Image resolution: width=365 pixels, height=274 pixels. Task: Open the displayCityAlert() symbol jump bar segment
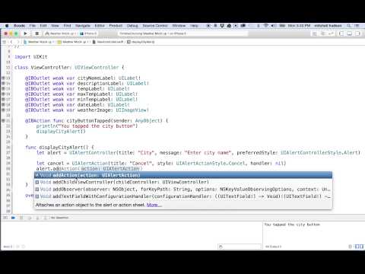coord(141,42)
